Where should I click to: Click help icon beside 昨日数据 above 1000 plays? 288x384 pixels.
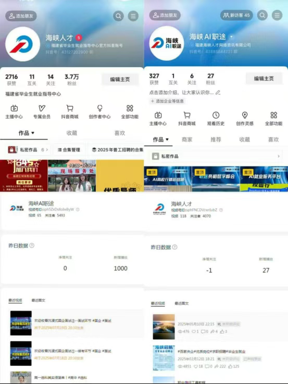(x=32, y=246)
